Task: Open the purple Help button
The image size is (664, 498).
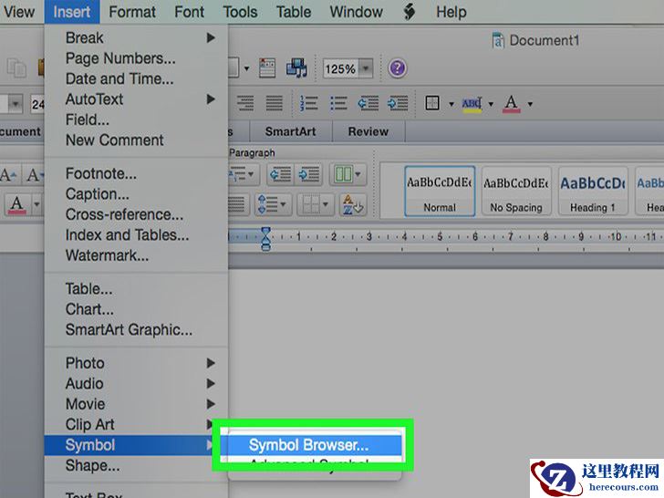Action: pos(397,68)
